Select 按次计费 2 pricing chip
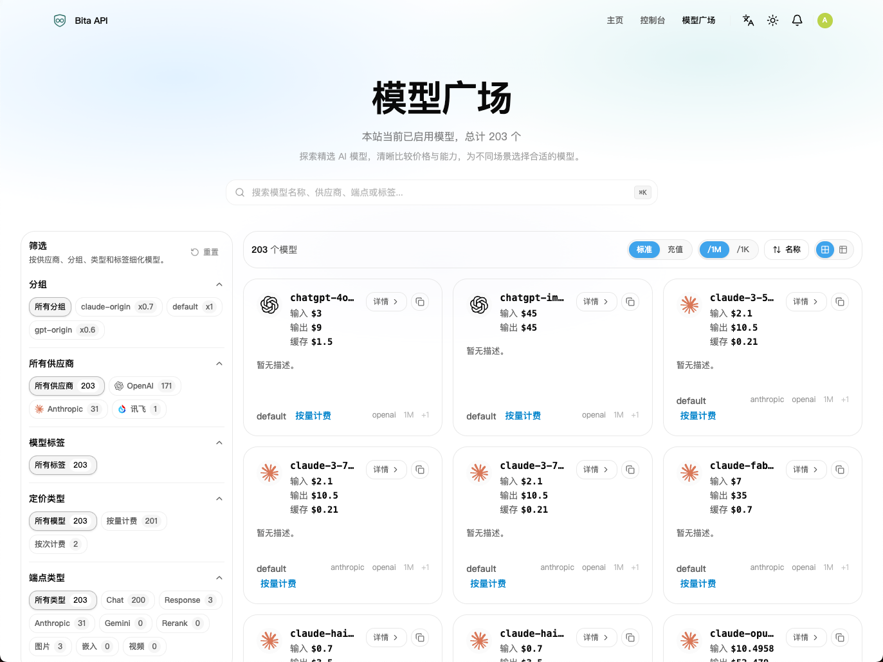 (58, 544)
